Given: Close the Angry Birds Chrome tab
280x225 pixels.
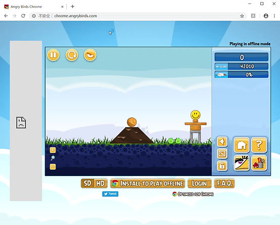Looking at the screenshot, I should (62, 7).
